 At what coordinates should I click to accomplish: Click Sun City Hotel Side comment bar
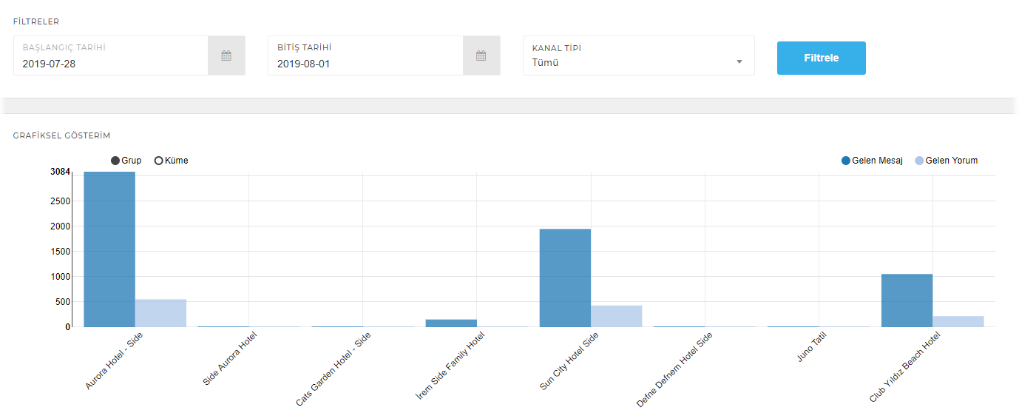coord(616,316)
